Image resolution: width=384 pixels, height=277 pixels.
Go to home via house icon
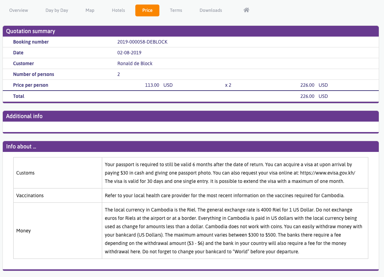[246, 10]
